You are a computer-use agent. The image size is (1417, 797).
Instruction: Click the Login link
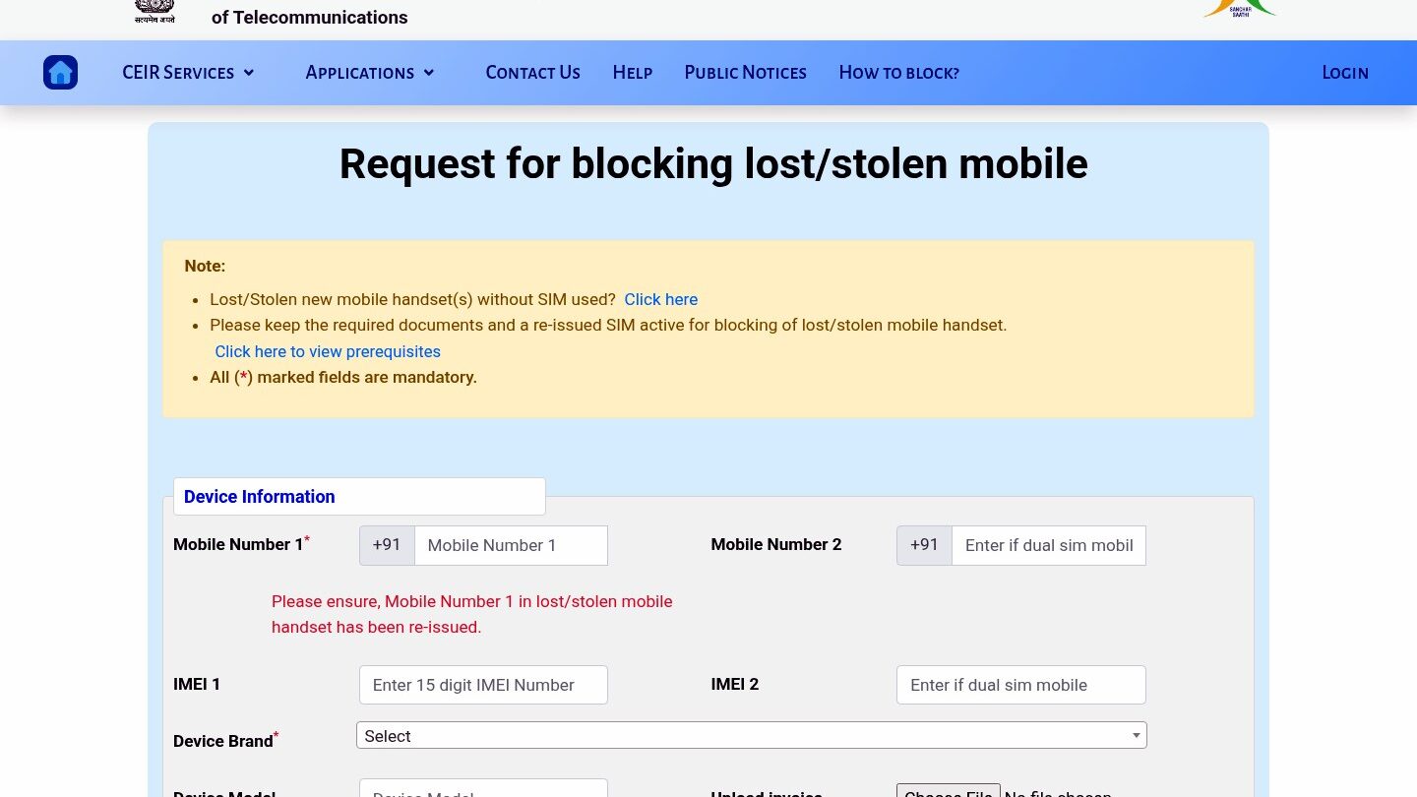click(x=1345, y=73)
